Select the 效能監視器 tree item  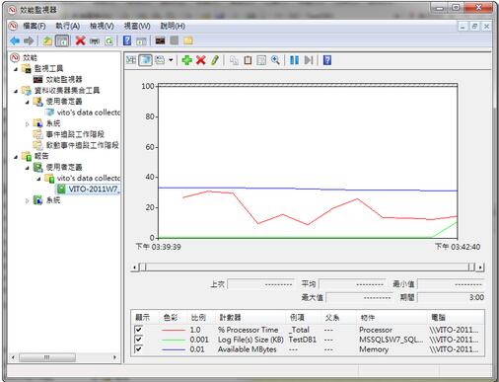click(64, 79)
